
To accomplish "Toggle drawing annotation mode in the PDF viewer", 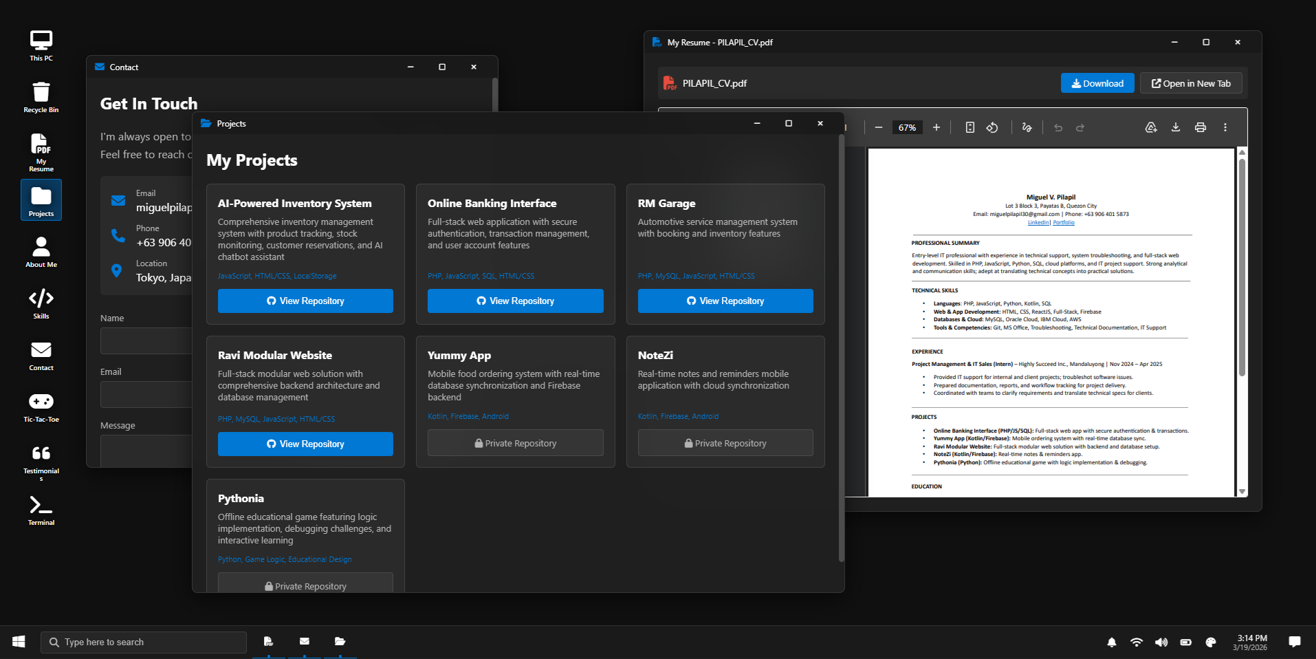I will click(1027, 127).
